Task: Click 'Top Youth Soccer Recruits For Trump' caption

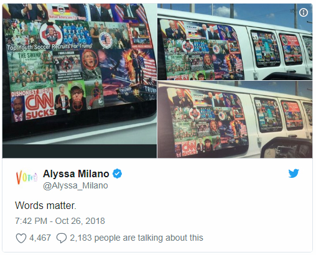Action: (x=49, y=47)
